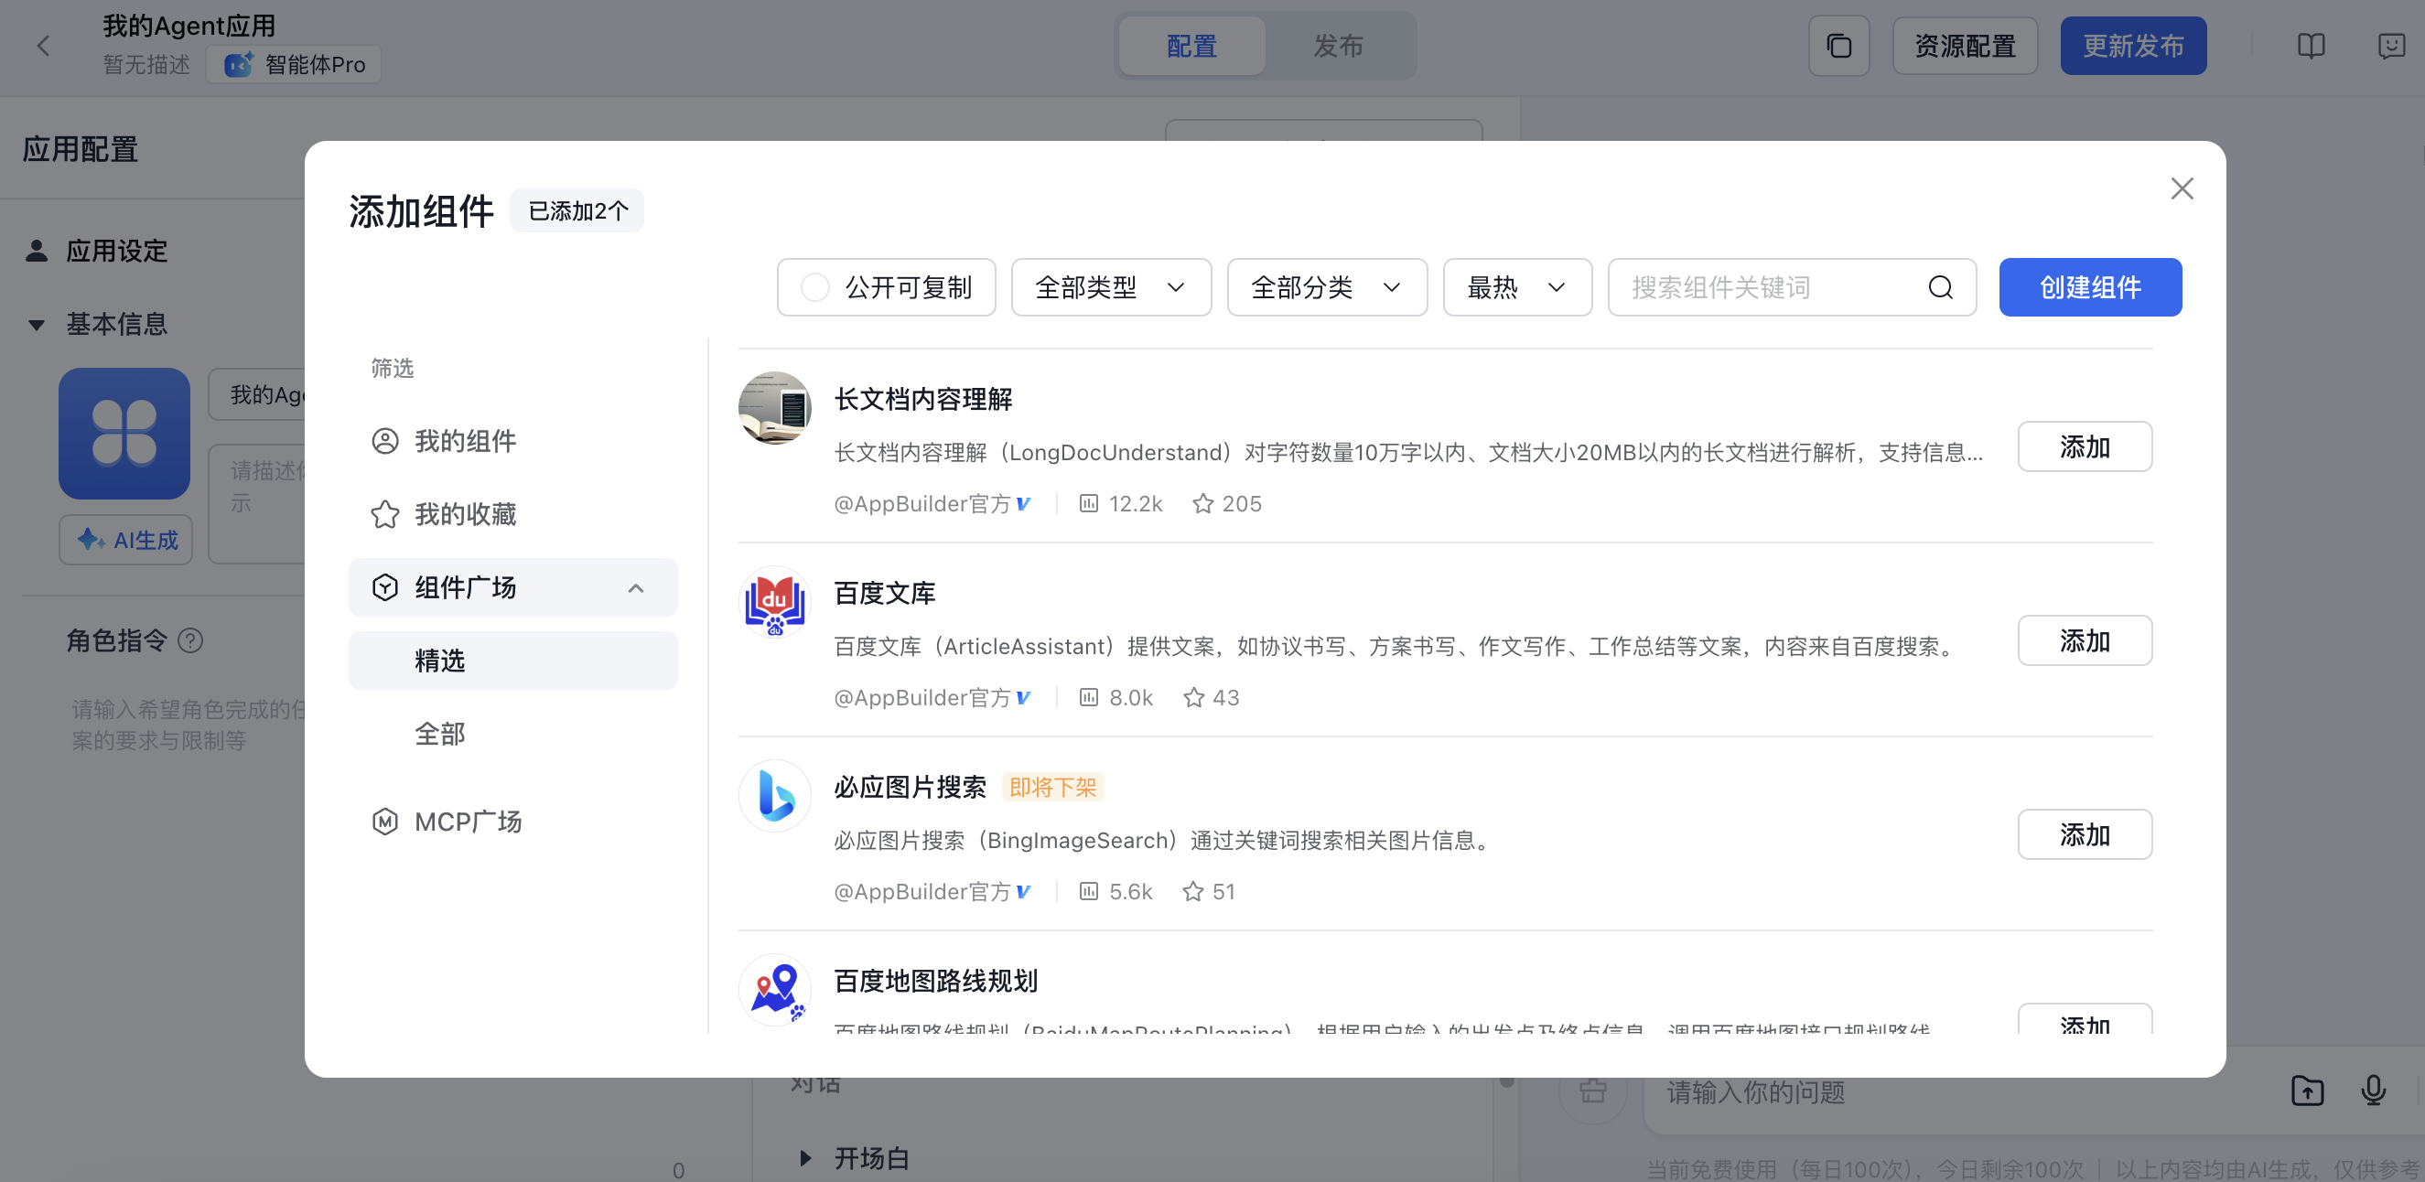Open the feedback smiley icon

point(2391,46)
